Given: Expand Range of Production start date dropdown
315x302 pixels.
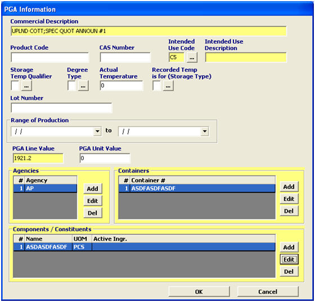Looking at the screenshot, I should [x=97, y=131].
